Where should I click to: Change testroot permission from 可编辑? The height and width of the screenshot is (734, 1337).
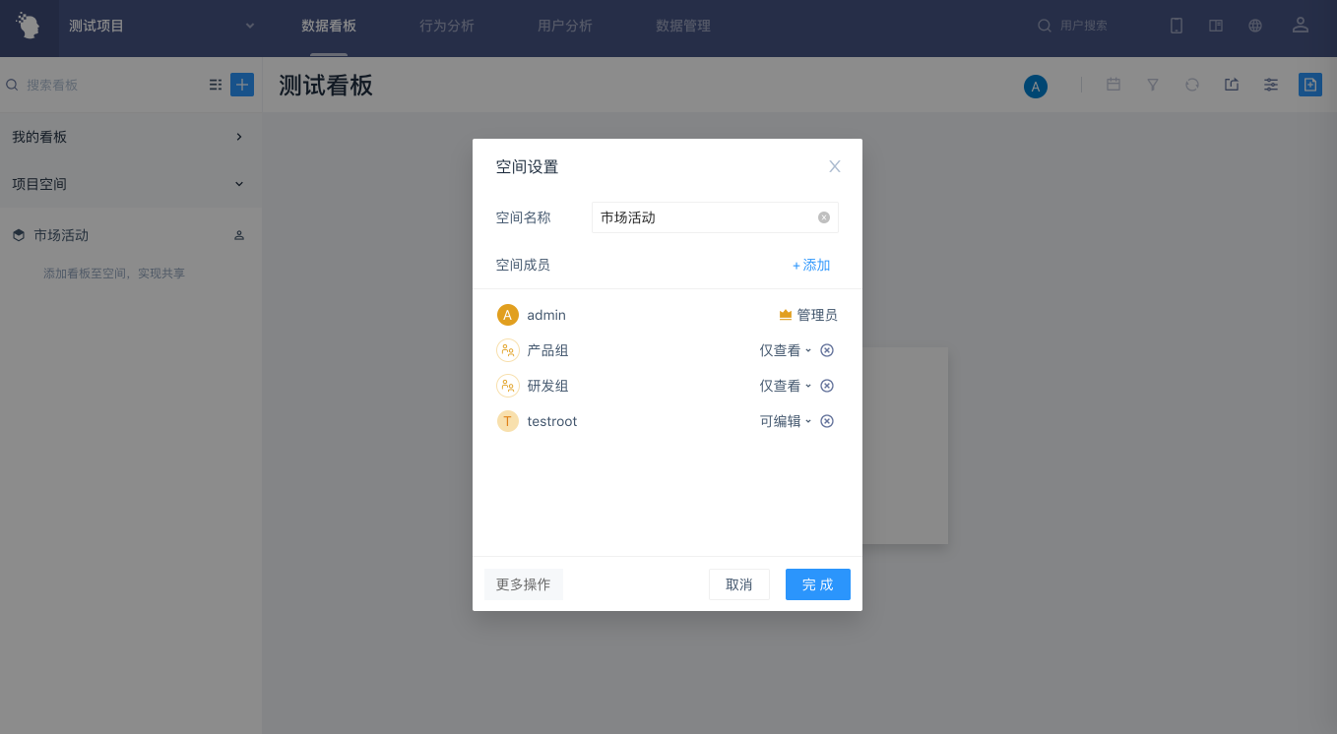pos(785,421)
